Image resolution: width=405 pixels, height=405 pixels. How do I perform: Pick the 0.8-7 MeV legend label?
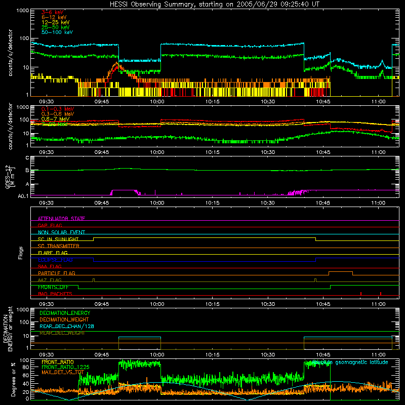pyautogui.click(x=55, y=119)
